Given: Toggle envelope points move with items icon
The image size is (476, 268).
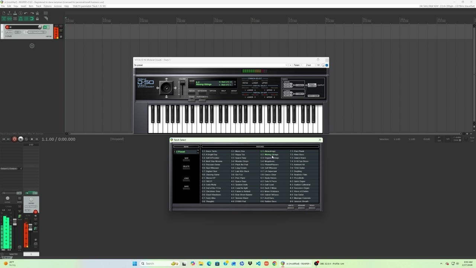Looking at the screenshot, I should [x=20, y=19].
